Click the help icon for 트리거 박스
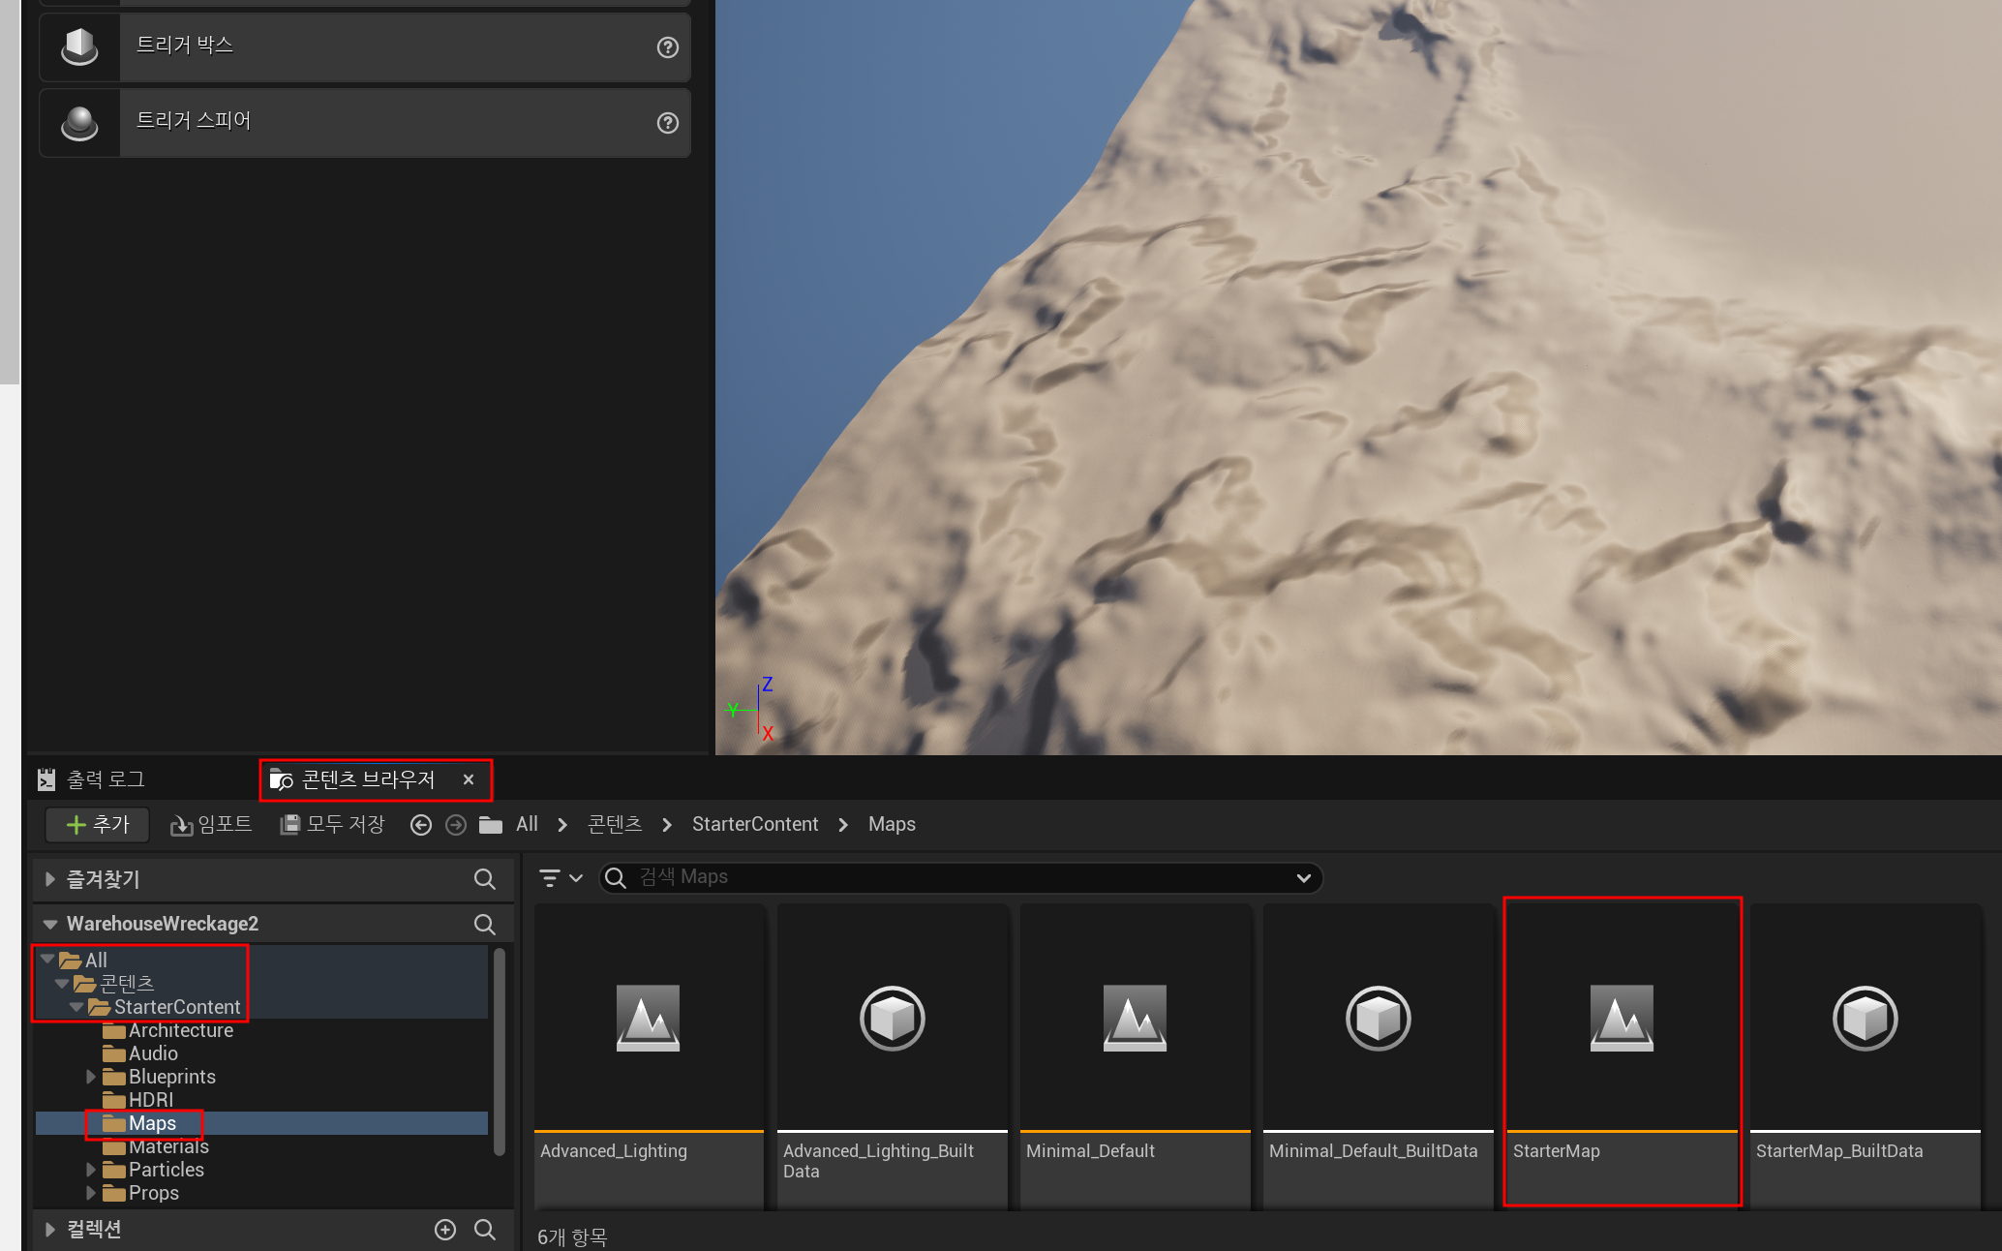Screen dimensions: 2002x1251 click(x=667, y=46)
